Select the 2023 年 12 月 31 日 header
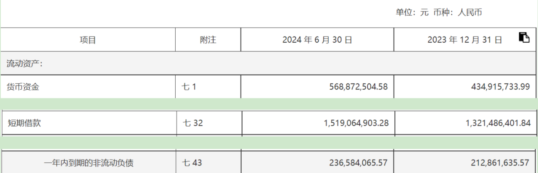The image size is (538, 173). coord(464,40)
